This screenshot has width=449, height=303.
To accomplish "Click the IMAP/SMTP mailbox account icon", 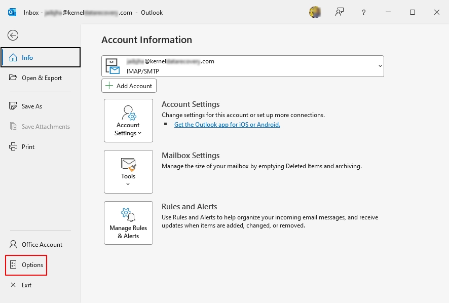I will coord(113,66).
